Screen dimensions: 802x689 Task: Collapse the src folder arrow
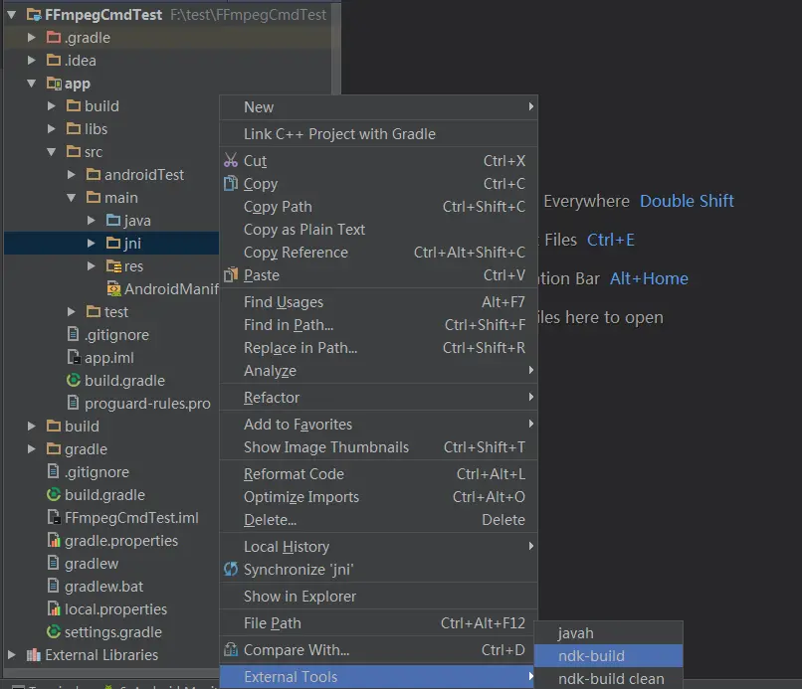(52, 152)
